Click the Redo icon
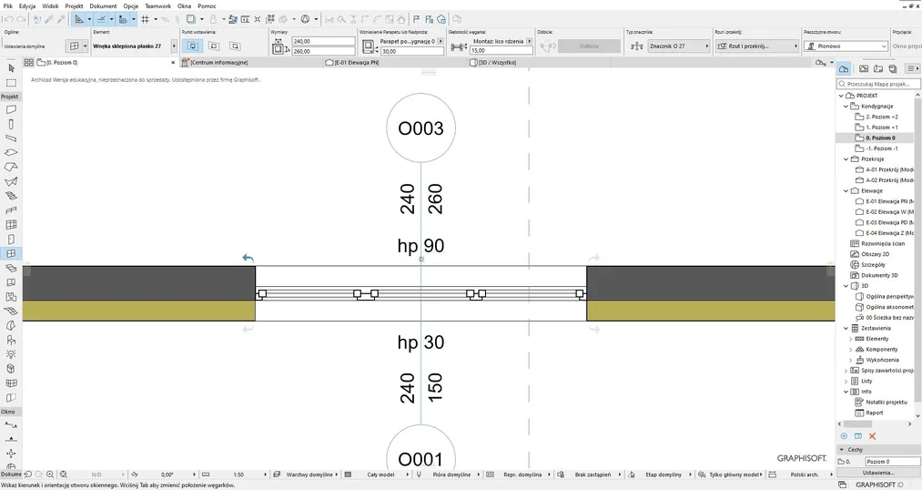Image resolution: width=922 pixels, height=490 pixels. coord(21,19)
